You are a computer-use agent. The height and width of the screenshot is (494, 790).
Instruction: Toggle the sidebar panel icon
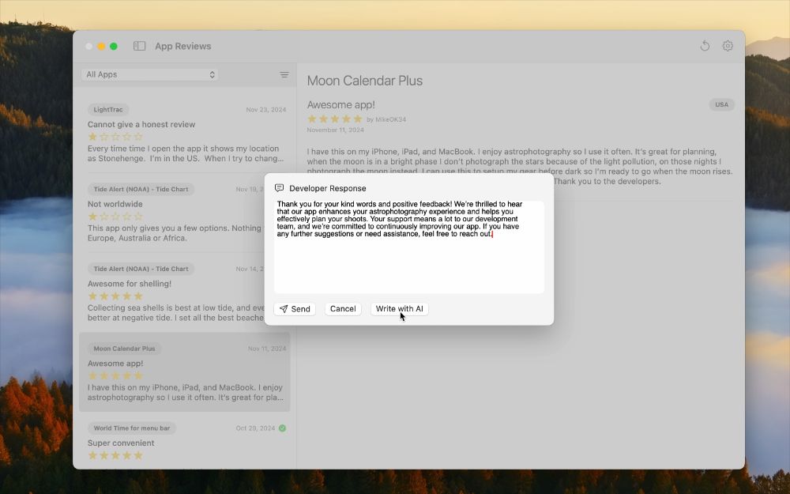pos(140,47)
